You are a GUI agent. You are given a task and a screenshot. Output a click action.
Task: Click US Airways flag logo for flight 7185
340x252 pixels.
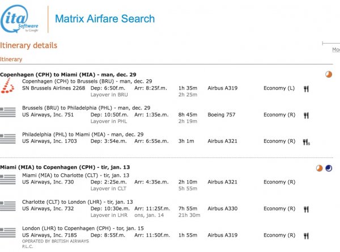8,232
